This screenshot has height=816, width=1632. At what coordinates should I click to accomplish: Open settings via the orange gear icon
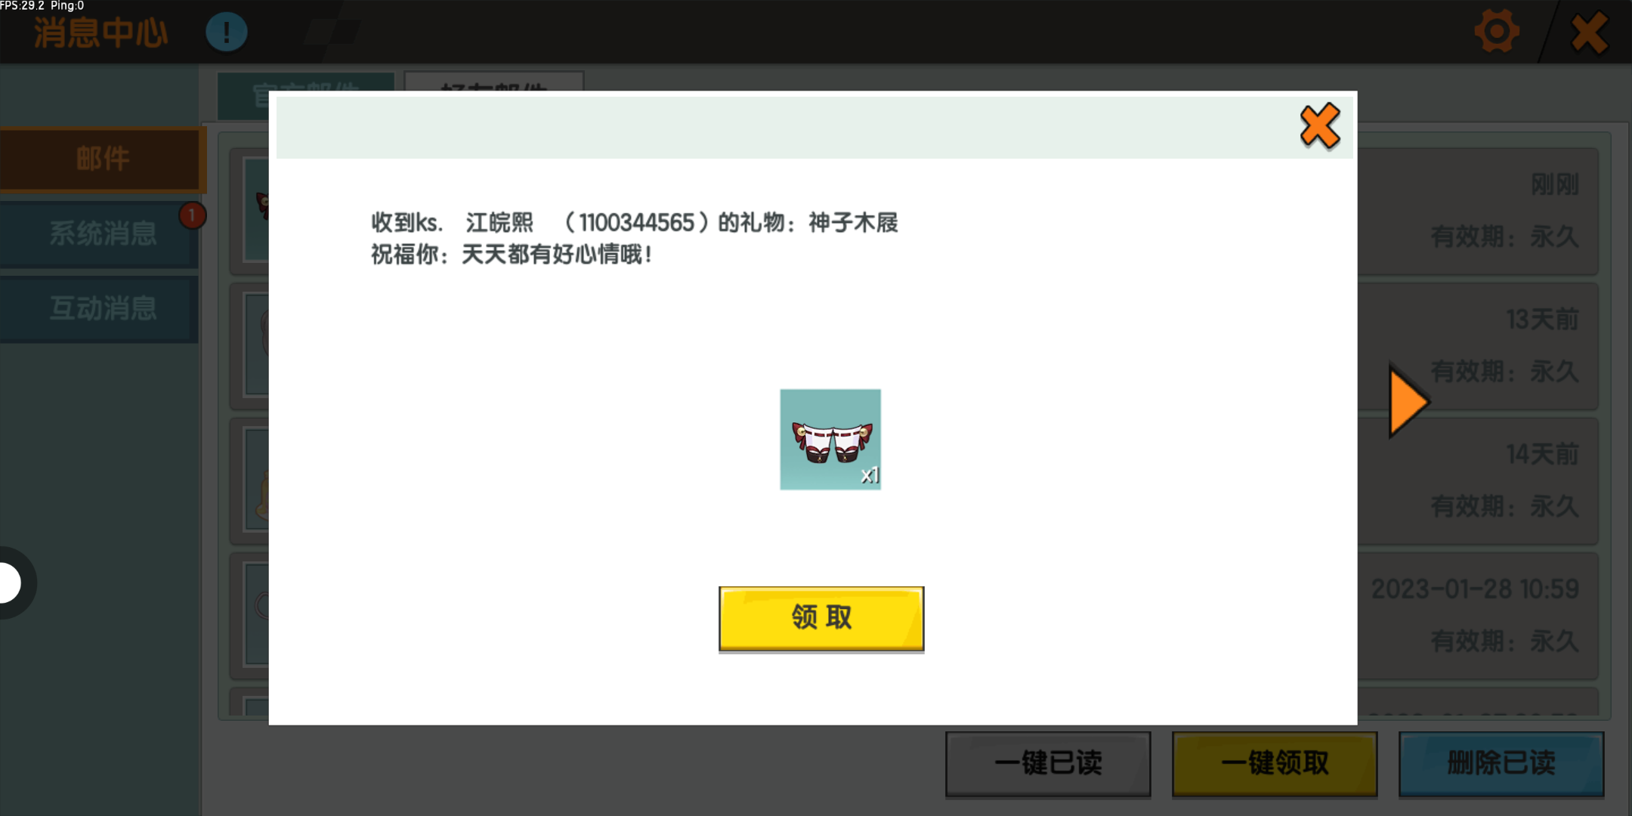click(1496, 32)
